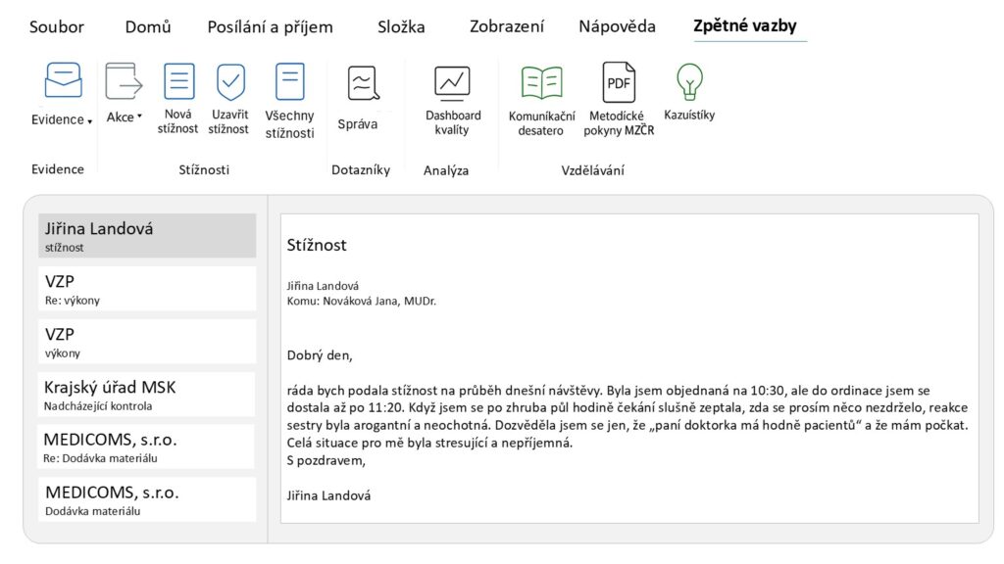Open Metodické pokyny MZČR PDF icon
Image resolution: width=1004 pixels, height=564 pixels.
619,82
